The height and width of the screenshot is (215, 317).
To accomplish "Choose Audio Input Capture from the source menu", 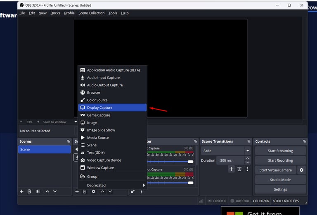I will pos(112,78).
